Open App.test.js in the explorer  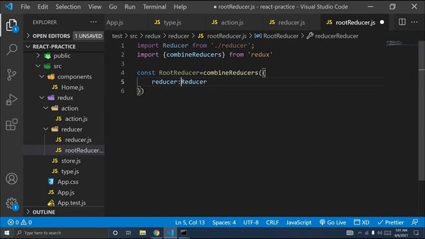[x=72, y=203]
